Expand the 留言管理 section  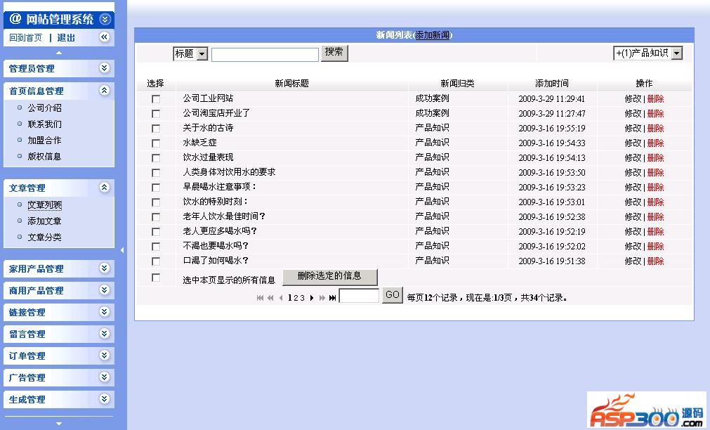[104, 334]
